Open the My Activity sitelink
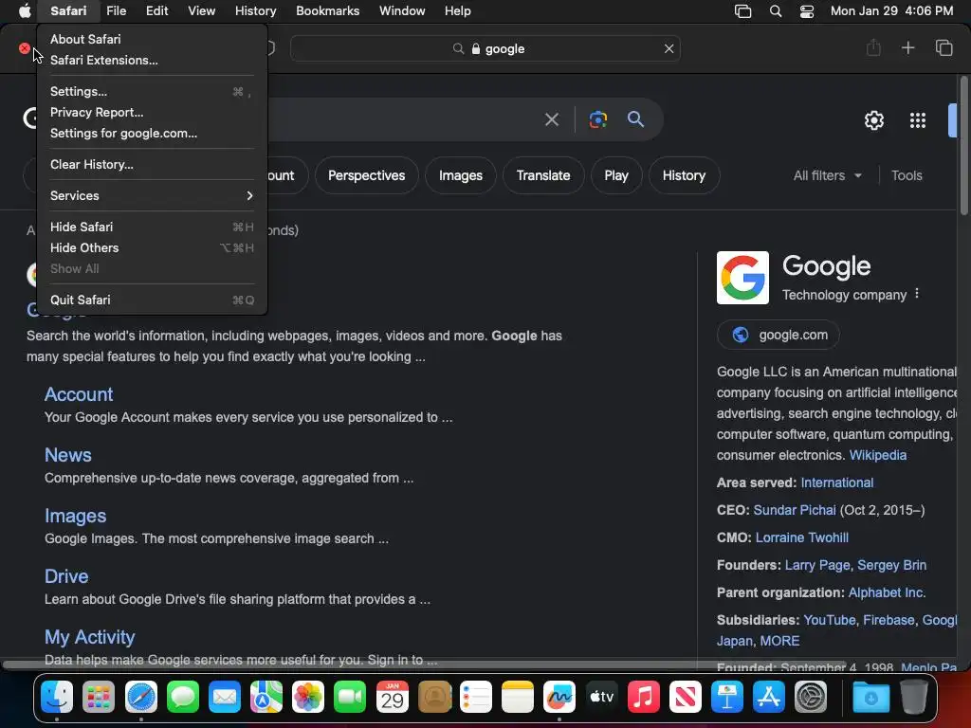 click(x=90, y=637)
